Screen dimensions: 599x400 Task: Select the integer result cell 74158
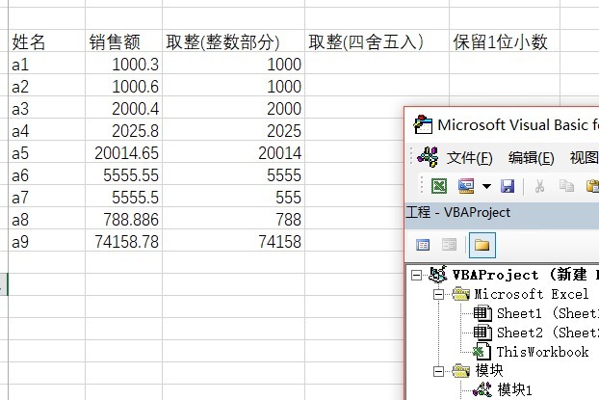[x=233, y=241]
